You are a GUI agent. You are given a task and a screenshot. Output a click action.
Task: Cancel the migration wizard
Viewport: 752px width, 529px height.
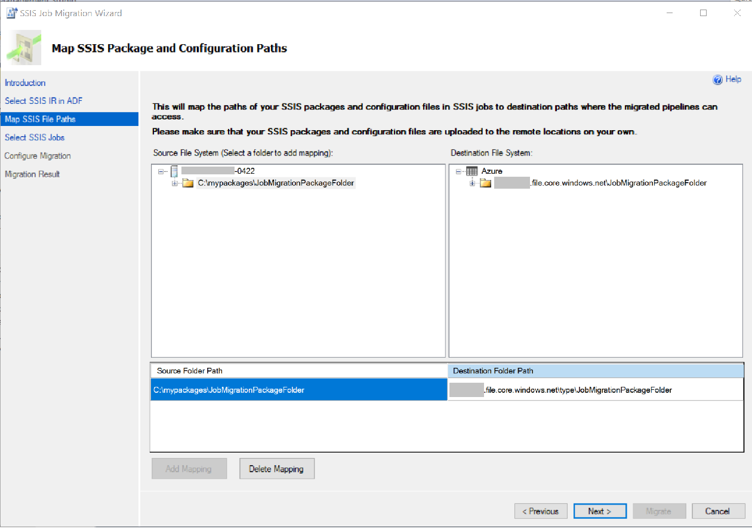[718, 511]
